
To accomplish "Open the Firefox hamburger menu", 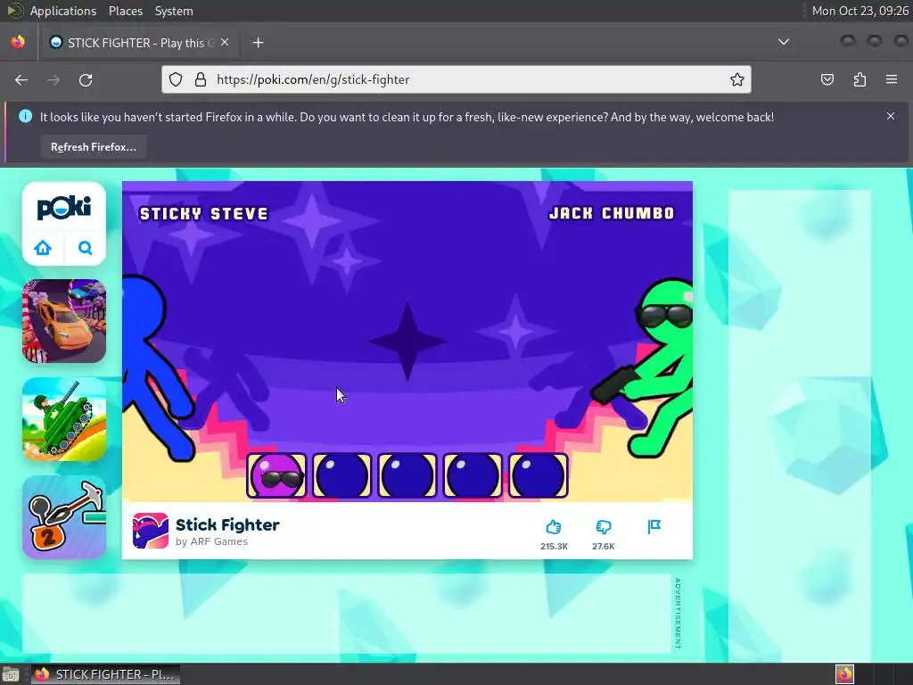I will (x=892, y=79).
